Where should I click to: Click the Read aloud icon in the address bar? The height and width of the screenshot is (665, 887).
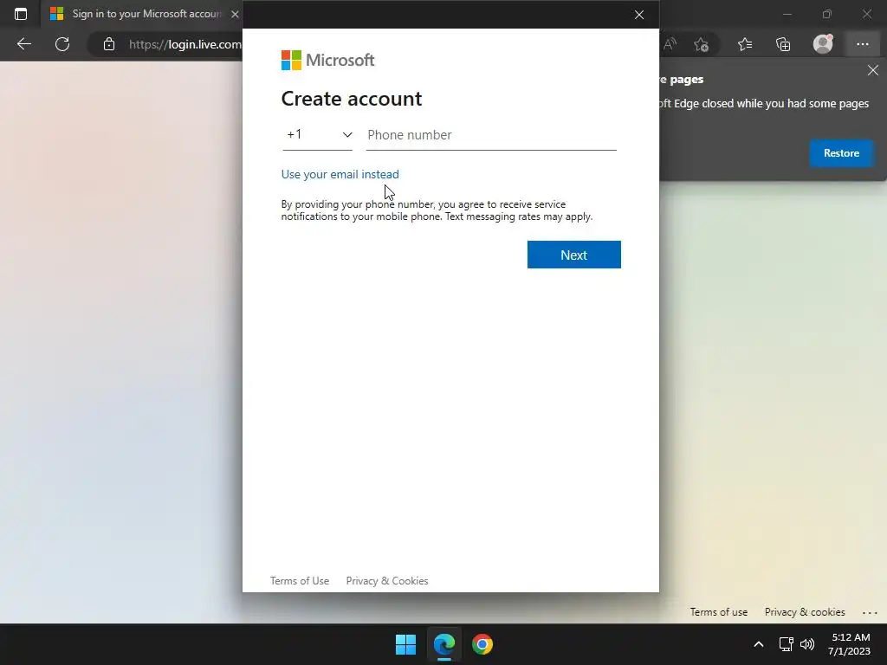[670, 44]
